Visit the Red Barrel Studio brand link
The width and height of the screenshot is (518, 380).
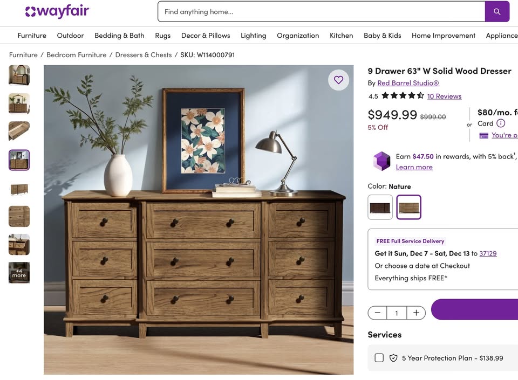pos(408,83)
